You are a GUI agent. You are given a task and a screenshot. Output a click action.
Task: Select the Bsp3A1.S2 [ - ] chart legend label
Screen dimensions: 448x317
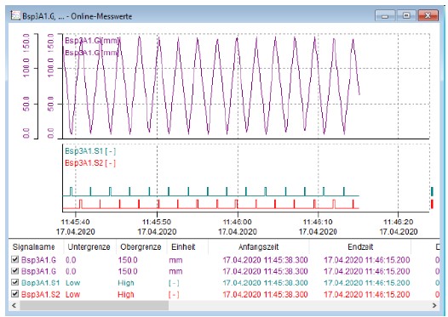click(x=90, y=163)
